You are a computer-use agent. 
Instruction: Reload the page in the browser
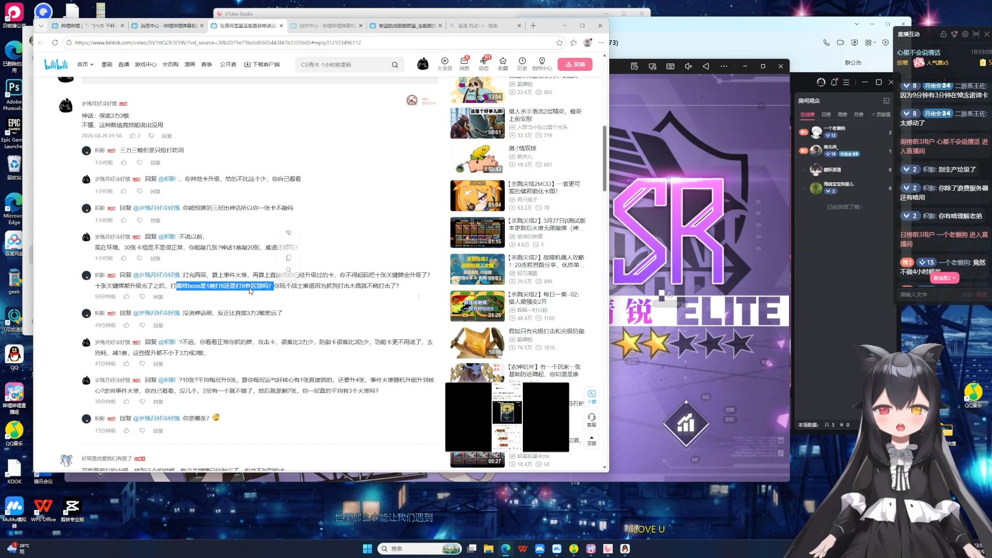click(55, 43)
